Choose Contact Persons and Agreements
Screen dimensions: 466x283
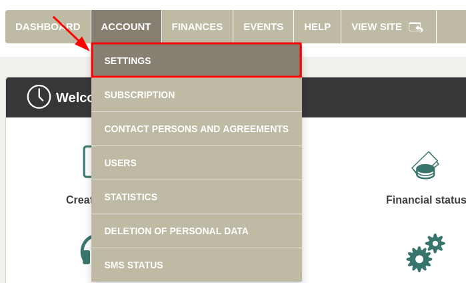pyautogui.click(x=196, y=129)
